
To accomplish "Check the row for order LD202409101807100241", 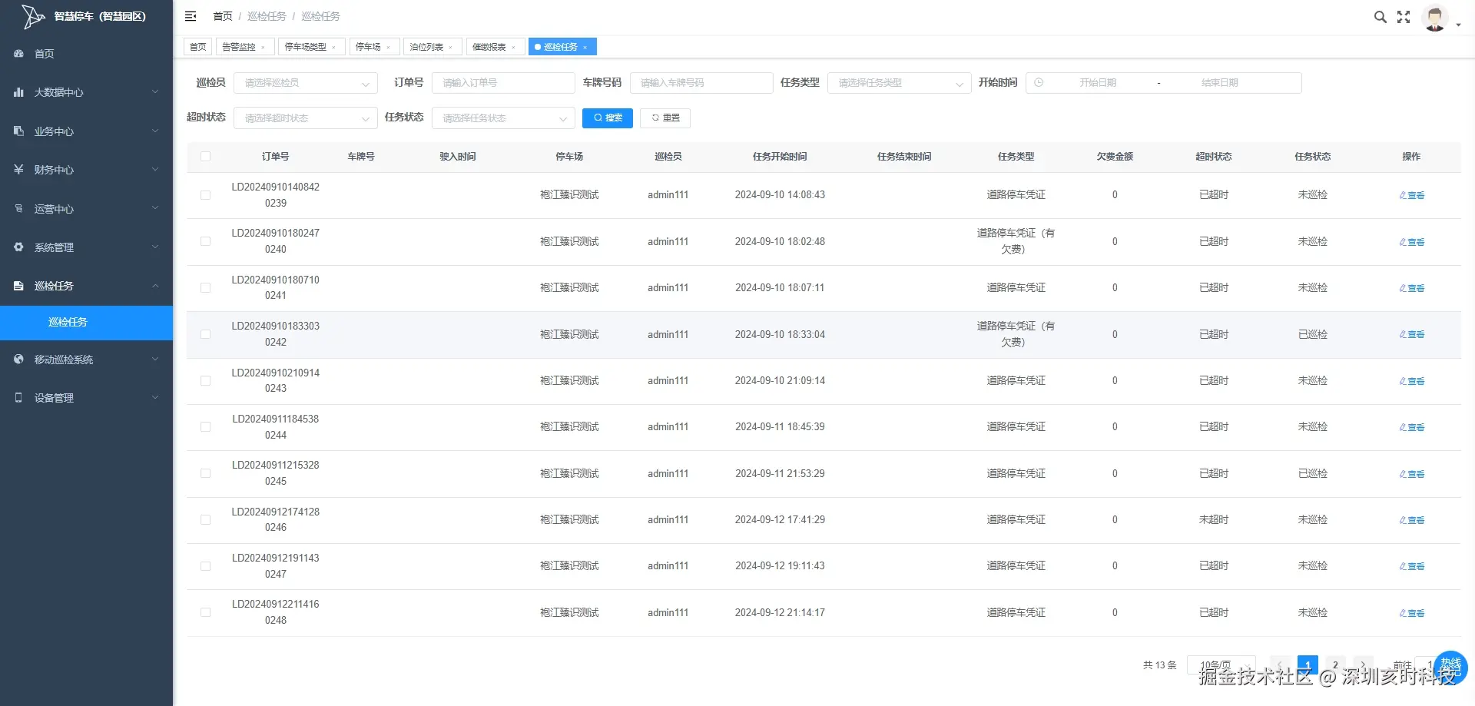I will click(205, 288).
